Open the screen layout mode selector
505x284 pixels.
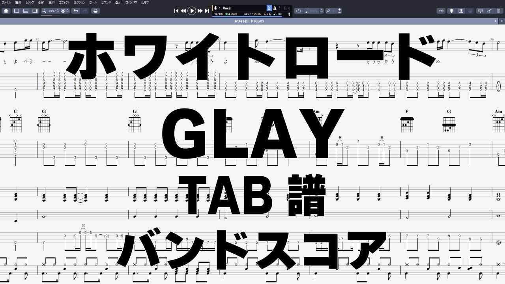click(x=65, y=11)
